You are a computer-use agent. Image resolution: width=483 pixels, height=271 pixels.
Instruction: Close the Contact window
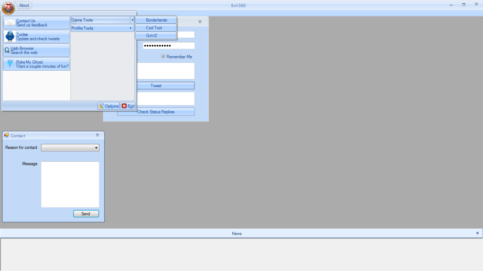[97, 135]
